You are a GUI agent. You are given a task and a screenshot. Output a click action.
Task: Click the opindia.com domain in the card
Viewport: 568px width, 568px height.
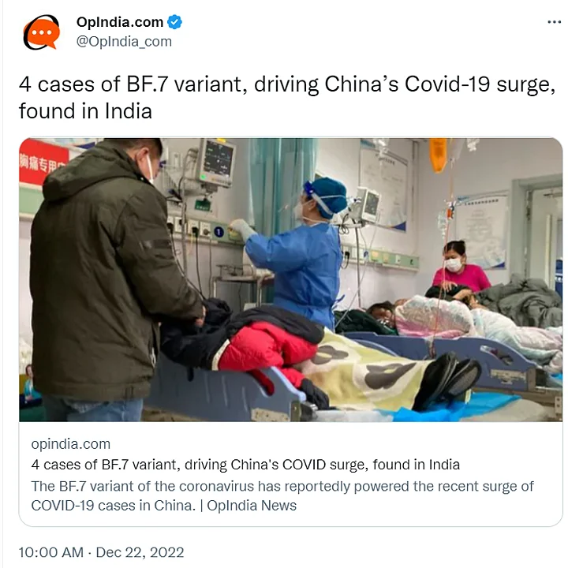[x=71, y=443]
